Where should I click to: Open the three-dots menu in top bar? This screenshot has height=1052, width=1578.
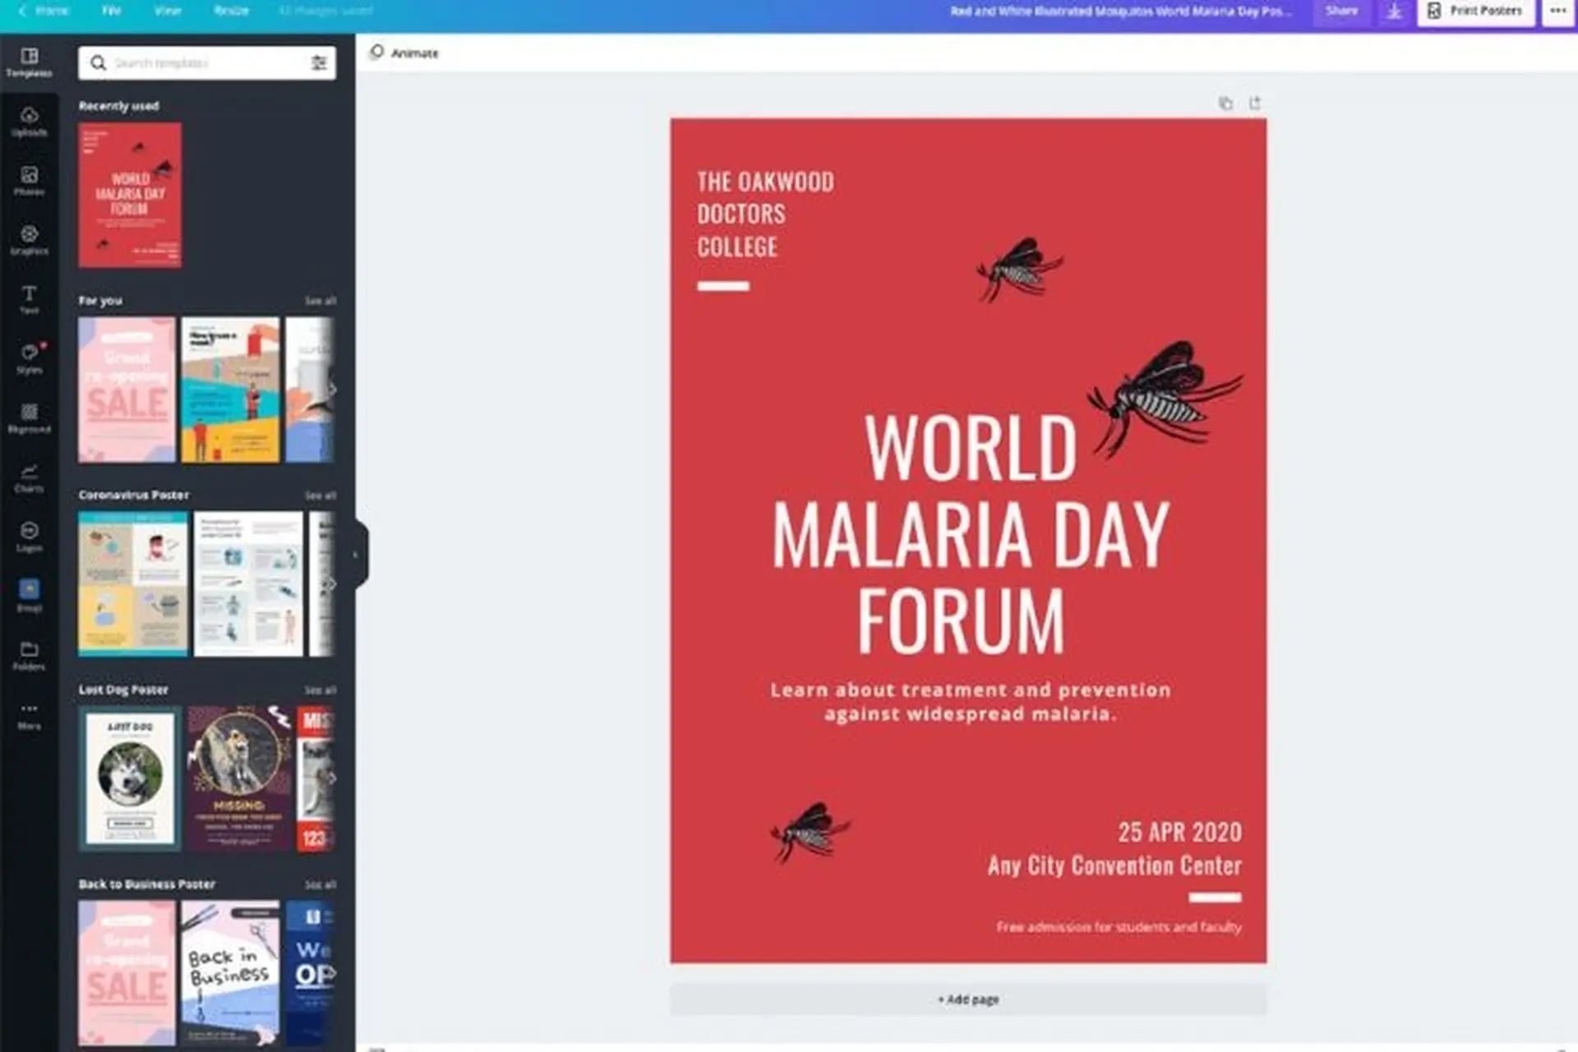(x=1557, y=12)
